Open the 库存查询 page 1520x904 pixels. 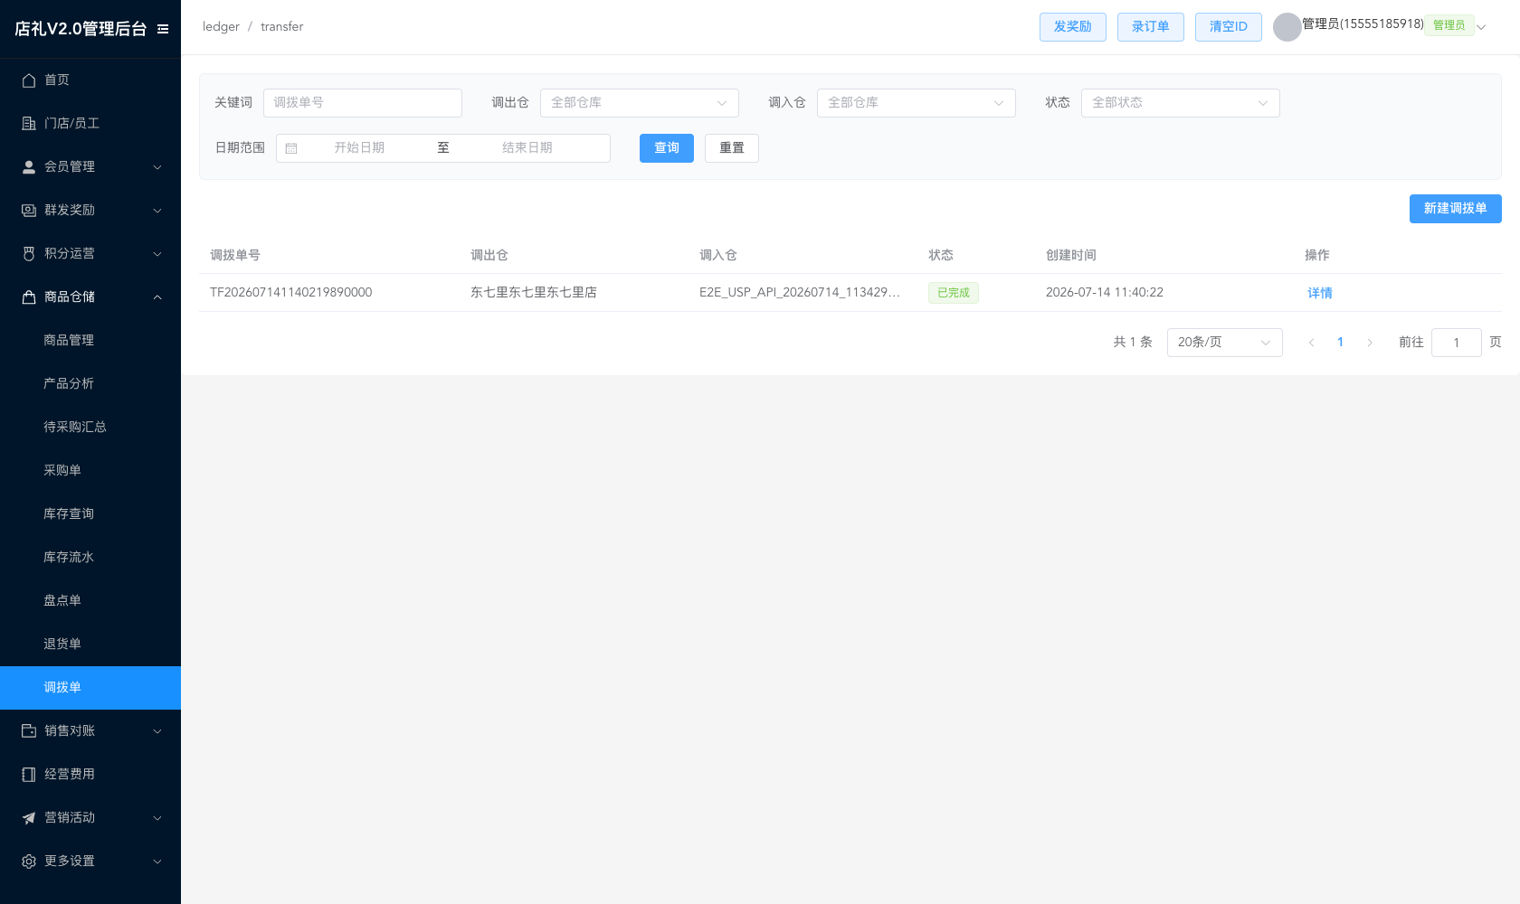(90, 513)
